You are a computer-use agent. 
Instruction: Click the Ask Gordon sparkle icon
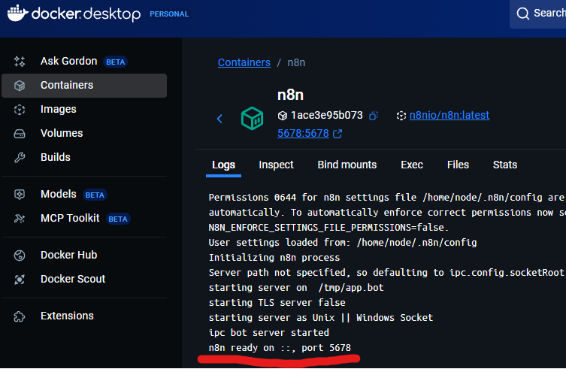[x=20, y=62]
